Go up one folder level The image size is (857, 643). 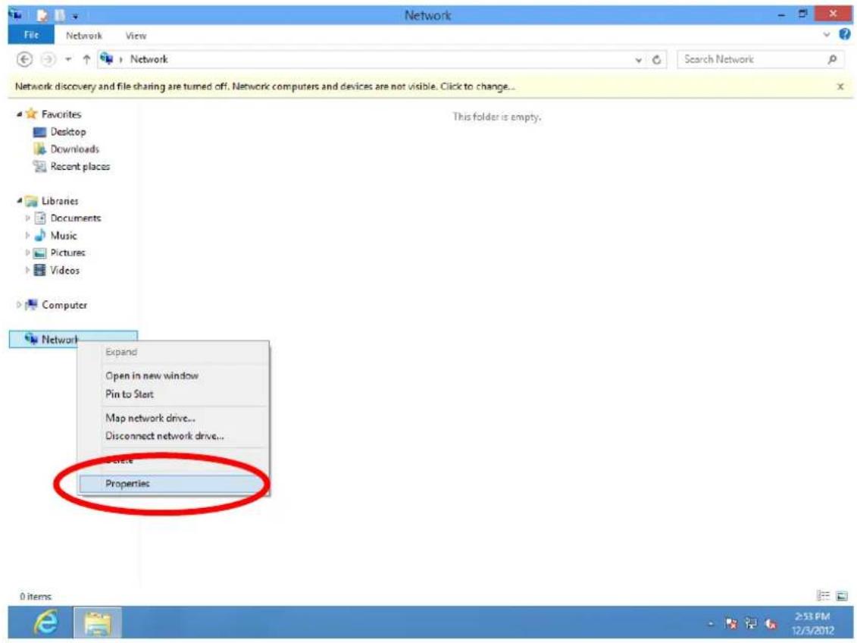point(86,59)
